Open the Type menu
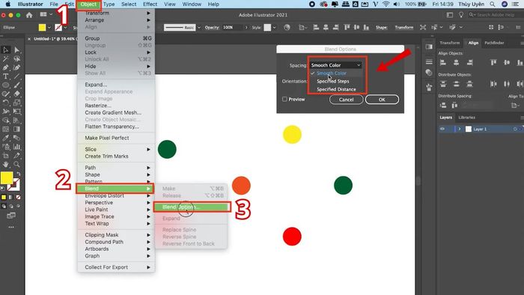This screenshot has width=524, height=295. (109, 4)
